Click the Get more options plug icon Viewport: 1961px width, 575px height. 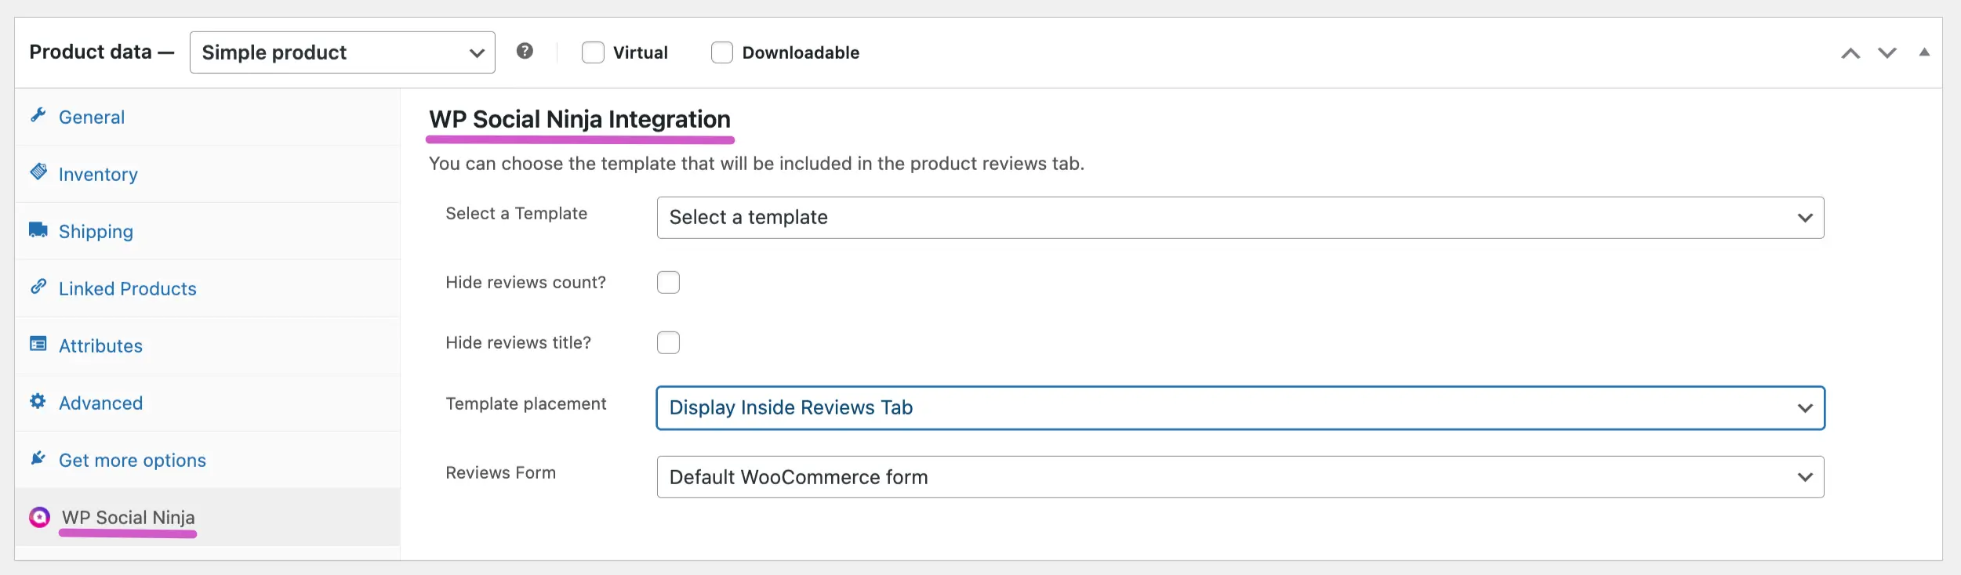point(38,458)
